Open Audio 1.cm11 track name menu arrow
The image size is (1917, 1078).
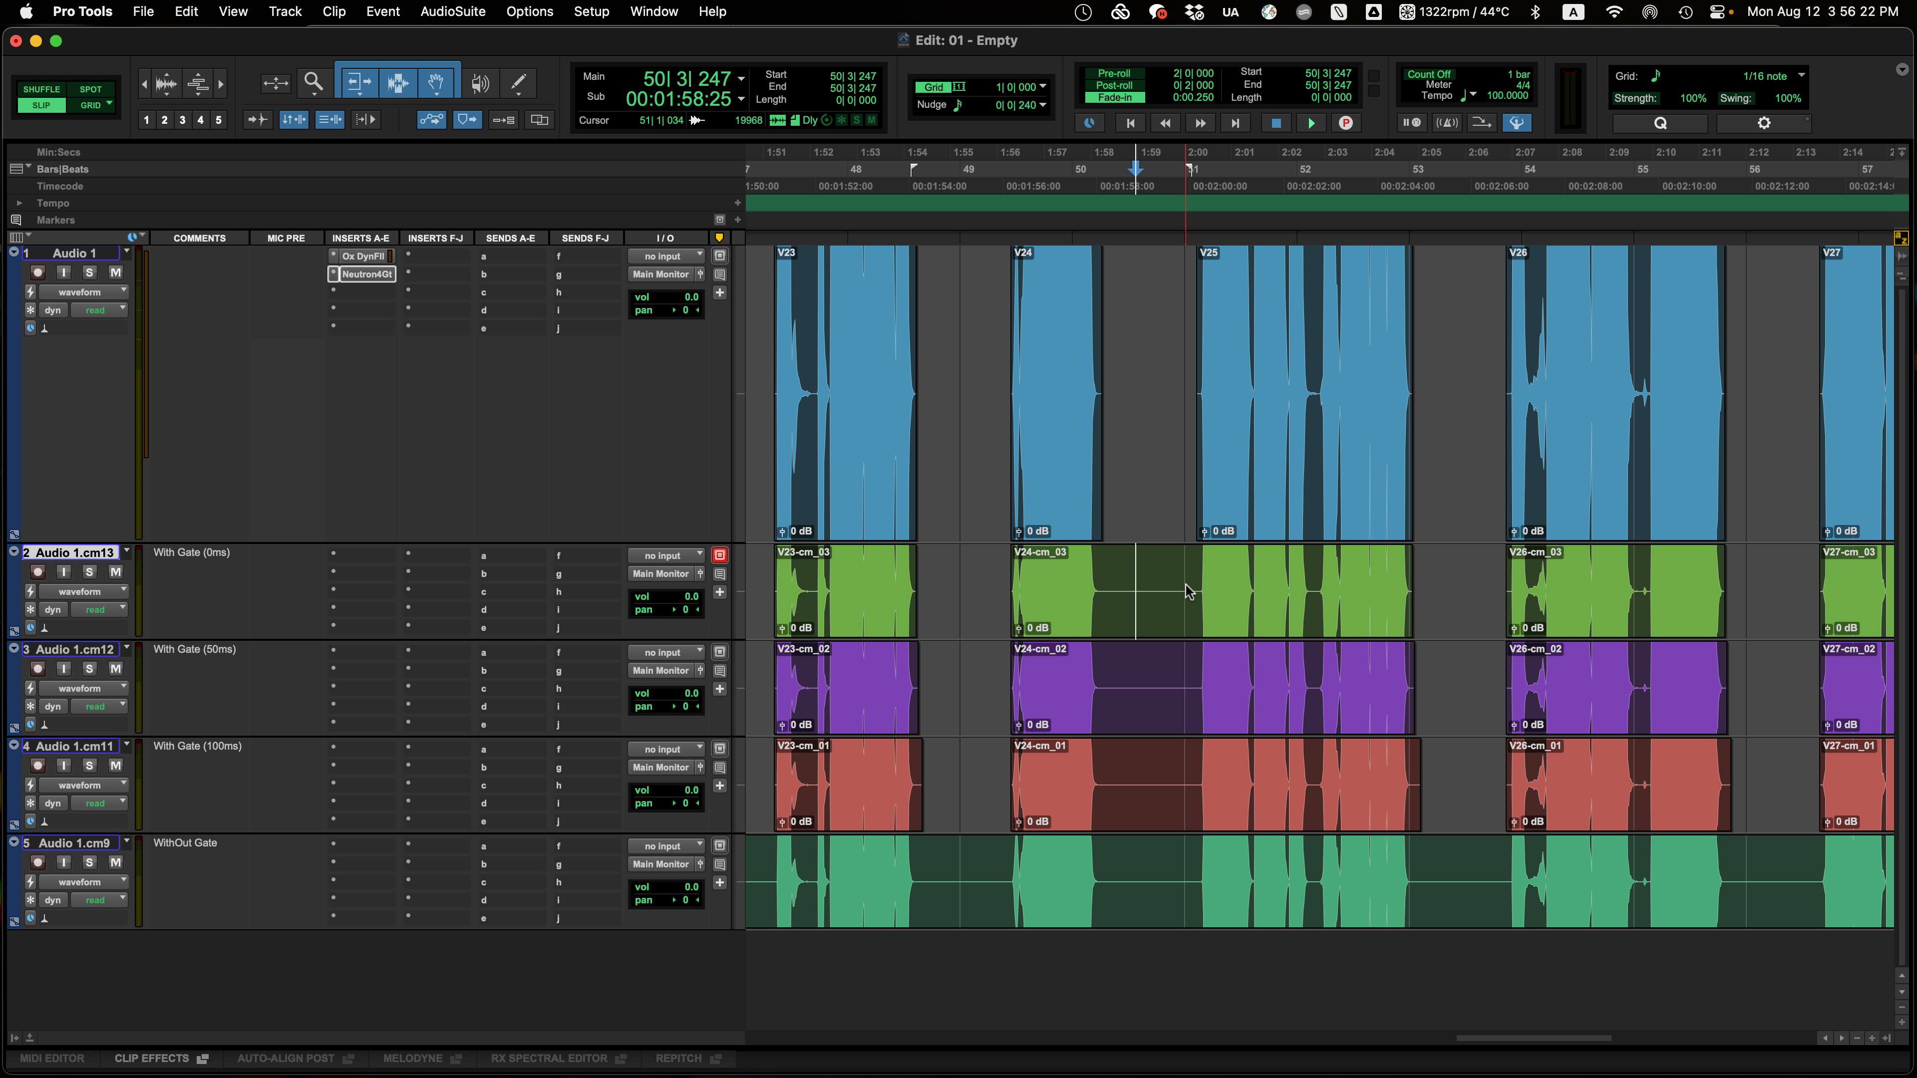127,745
